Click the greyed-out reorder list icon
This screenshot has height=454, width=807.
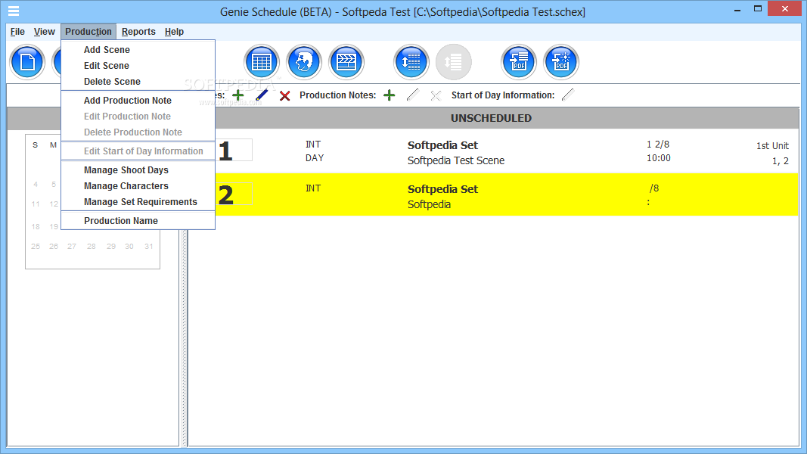[x=454, y=62]
